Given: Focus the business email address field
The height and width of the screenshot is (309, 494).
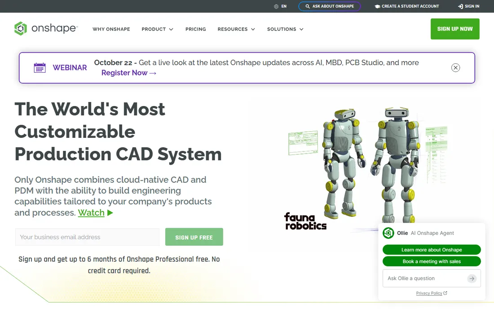Looking at the screenshot, I should click(x=87, y=237).
